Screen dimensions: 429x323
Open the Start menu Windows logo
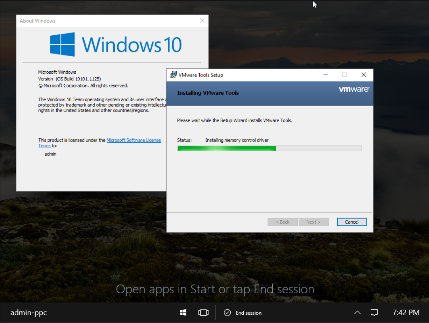point(183,313)
